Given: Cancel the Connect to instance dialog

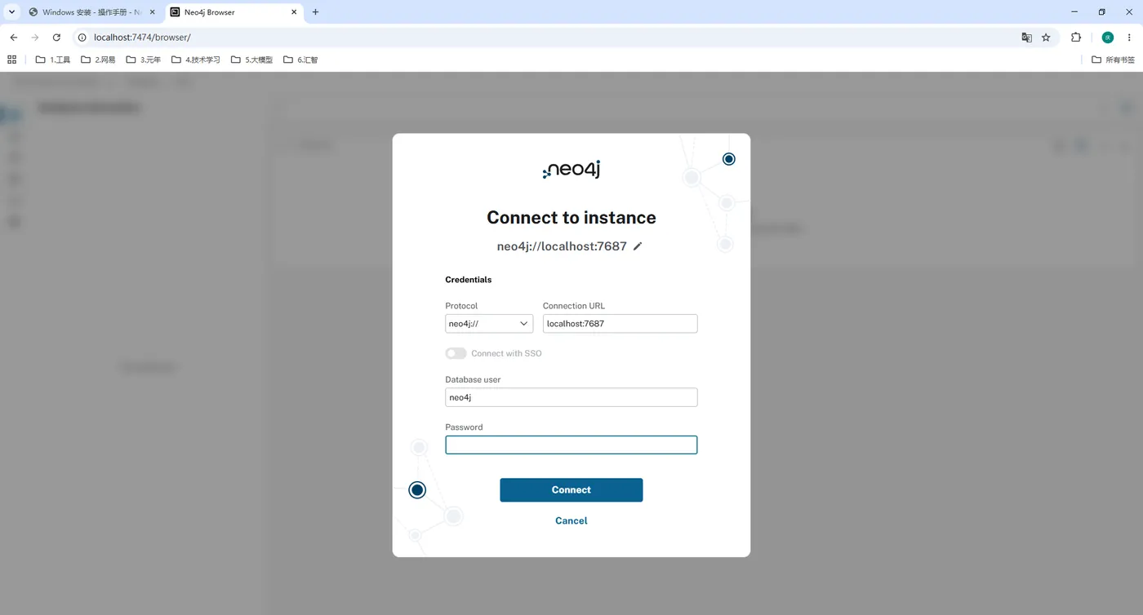Looking at the screenshot, I should pos(571,520).
